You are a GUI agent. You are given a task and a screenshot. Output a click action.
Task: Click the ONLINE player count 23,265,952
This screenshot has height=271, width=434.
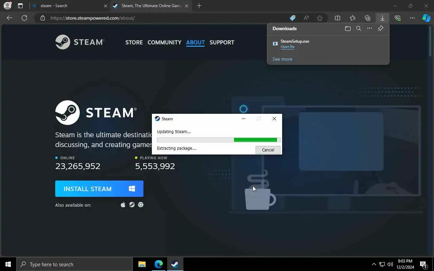pos(78,166)
